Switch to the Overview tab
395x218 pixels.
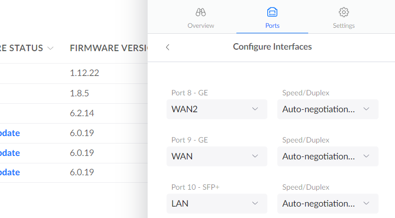(200, 25)
